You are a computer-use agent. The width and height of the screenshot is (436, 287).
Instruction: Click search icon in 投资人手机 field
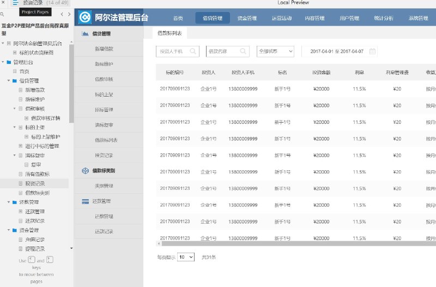pyautogui.click(x=193, y=51)
